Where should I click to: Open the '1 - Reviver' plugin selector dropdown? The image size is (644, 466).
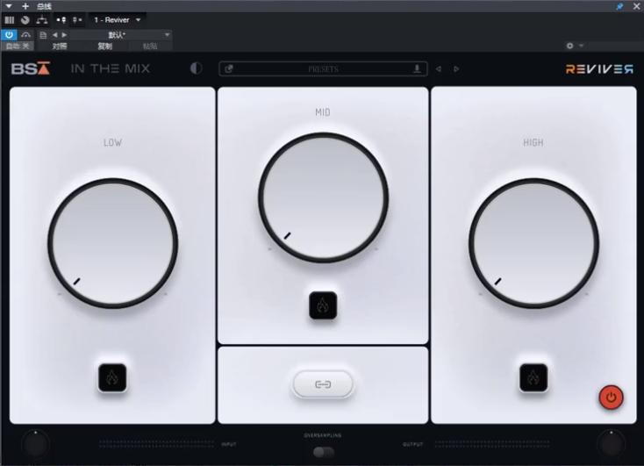click(117, 19)
